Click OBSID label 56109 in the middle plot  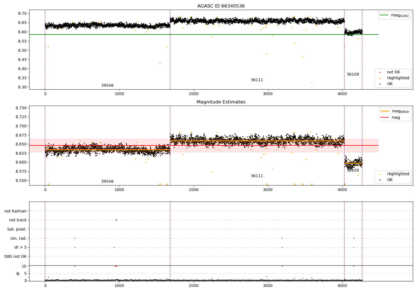353,170
